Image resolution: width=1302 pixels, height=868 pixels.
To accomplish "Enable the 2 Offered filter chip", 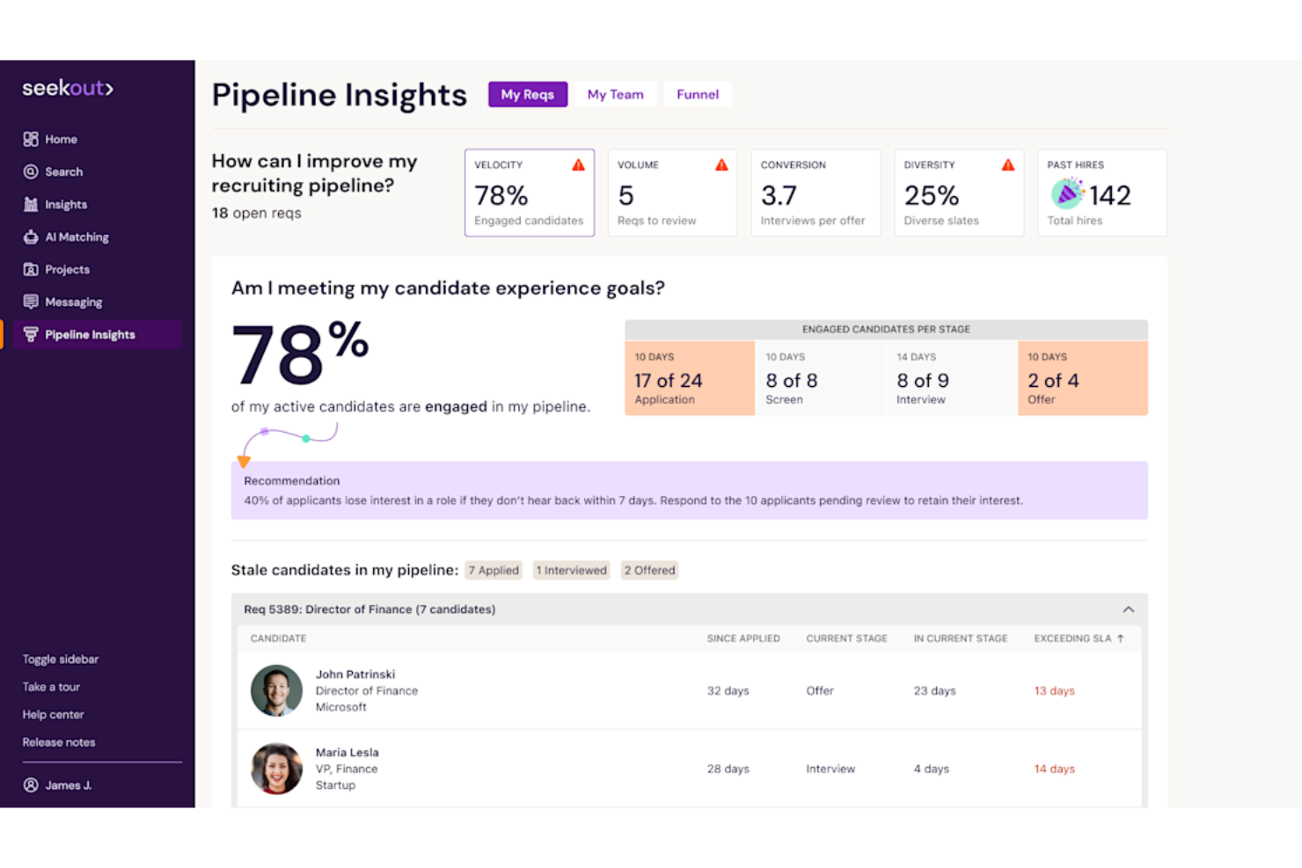I will 649,570.
